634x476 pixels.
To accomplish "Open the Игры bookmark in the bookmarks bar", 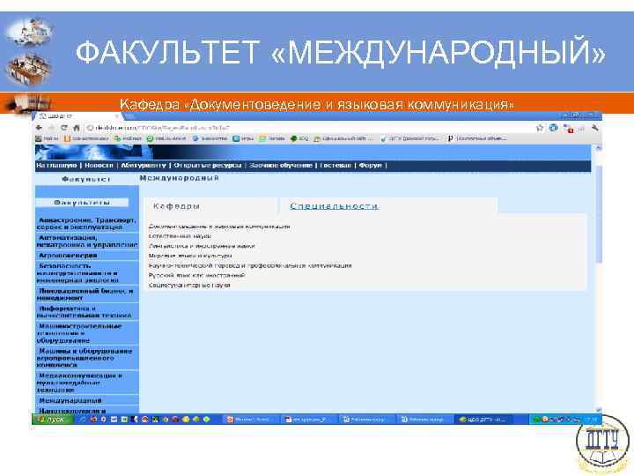I will point(243,138).
